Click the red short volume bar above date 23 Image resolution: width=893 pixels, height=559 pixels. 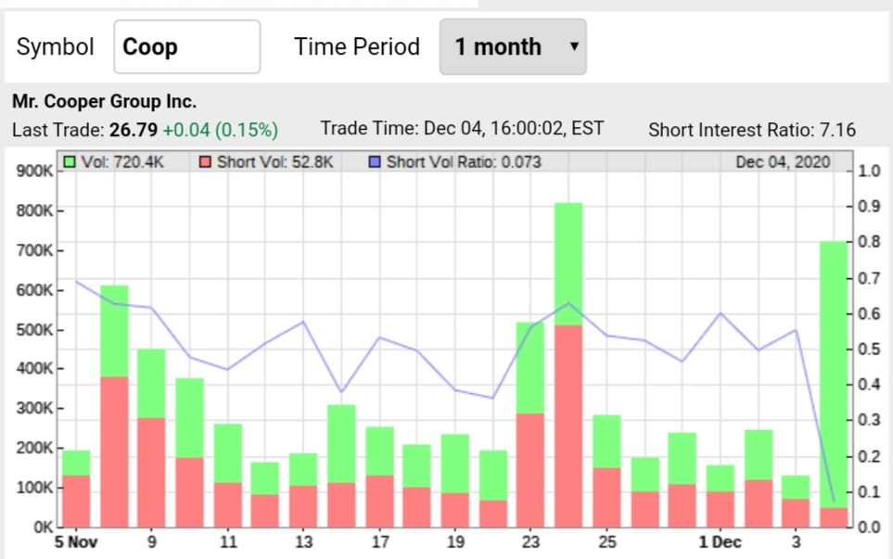(x=529, y=469)
